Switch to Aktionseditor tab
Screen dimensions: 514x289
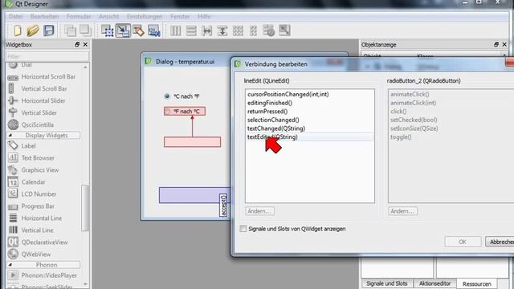tap(434, 283)
